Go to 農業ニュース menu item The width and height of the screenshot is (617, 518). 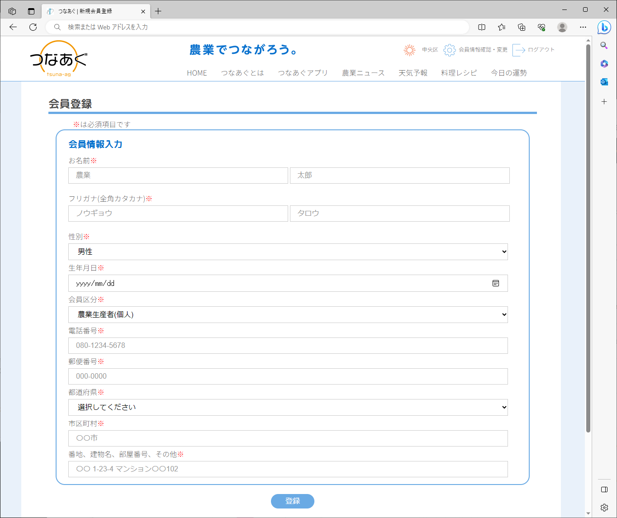pyautogui.click(x=363, y=73)
